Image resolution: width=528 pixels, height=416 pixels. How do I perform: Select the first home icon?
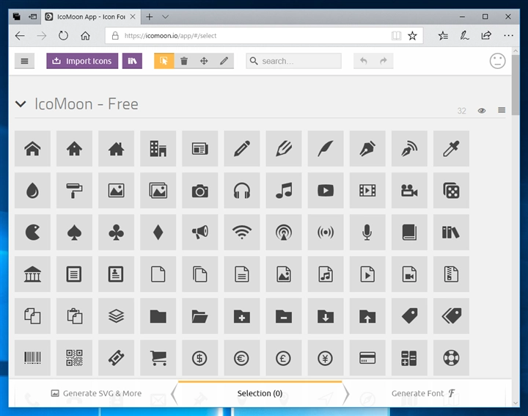(32, 148)
